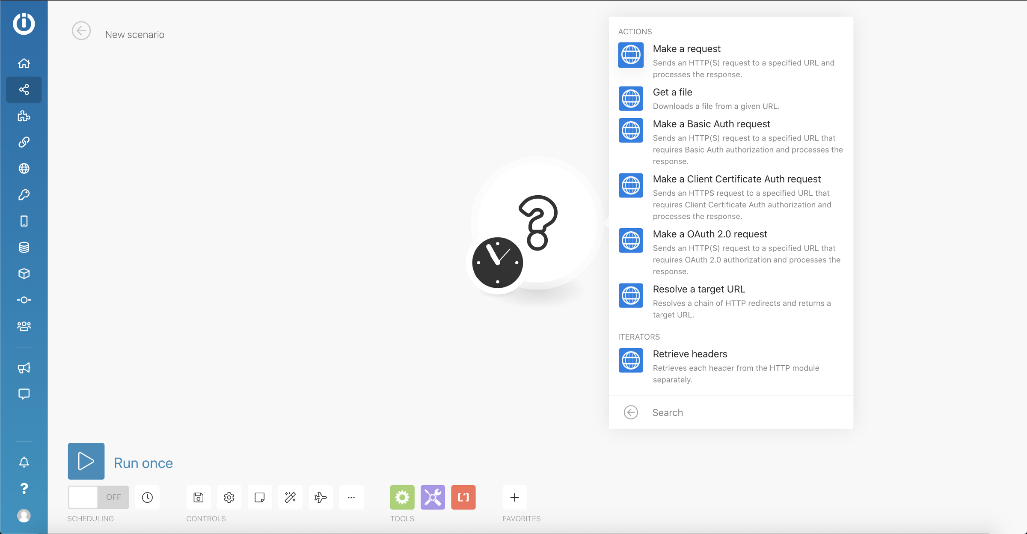Expand the three-dots more controls menu
Image resolution: width=1027 pixels, height=534 pixels.
pyautogui.click(x=351, y=497)
